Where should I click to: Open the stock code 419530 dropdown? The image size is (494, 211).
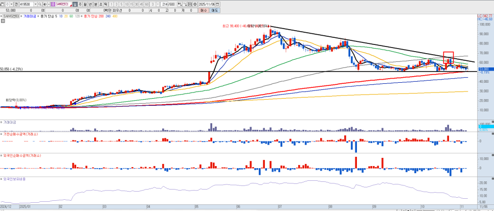coord(35,4)
